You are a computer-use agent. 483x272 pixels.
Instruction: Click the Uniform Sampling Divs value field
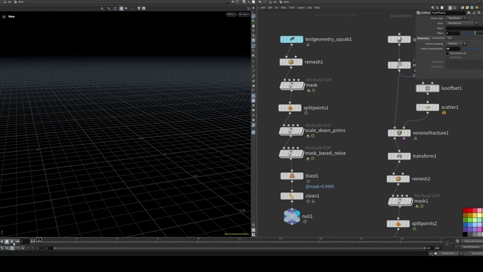click(x=453, y=49)
